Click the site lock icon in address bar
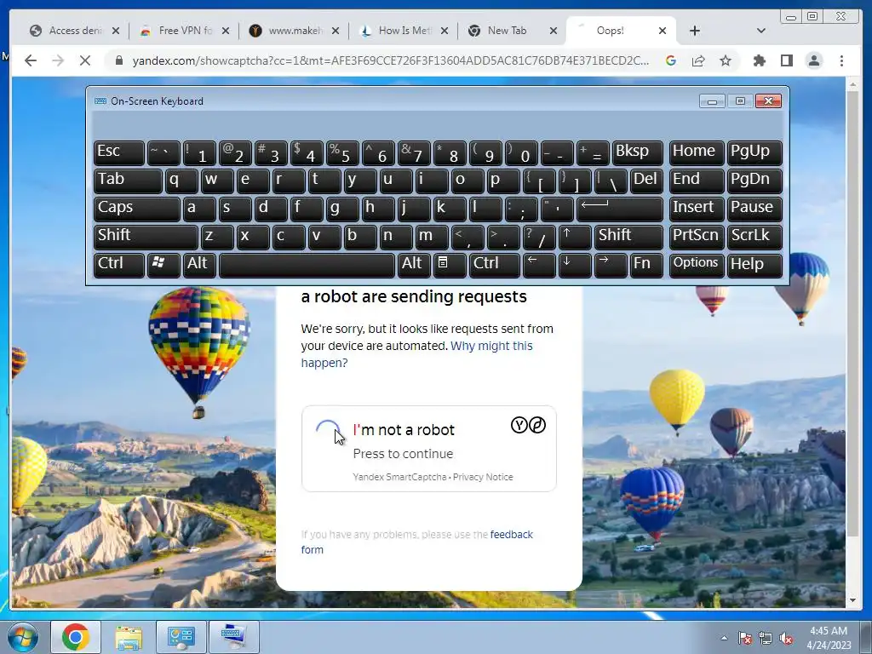The height and width of the screenshot is (654, 872). pos(119,60)
